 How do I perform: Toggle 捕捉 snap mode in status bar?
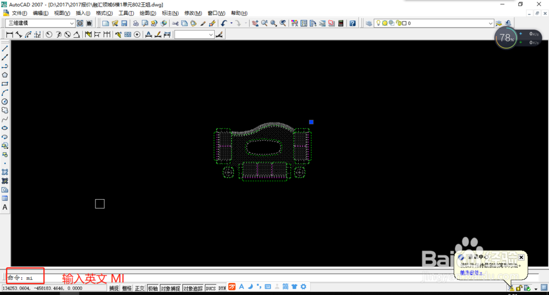[x=114, y=288]
